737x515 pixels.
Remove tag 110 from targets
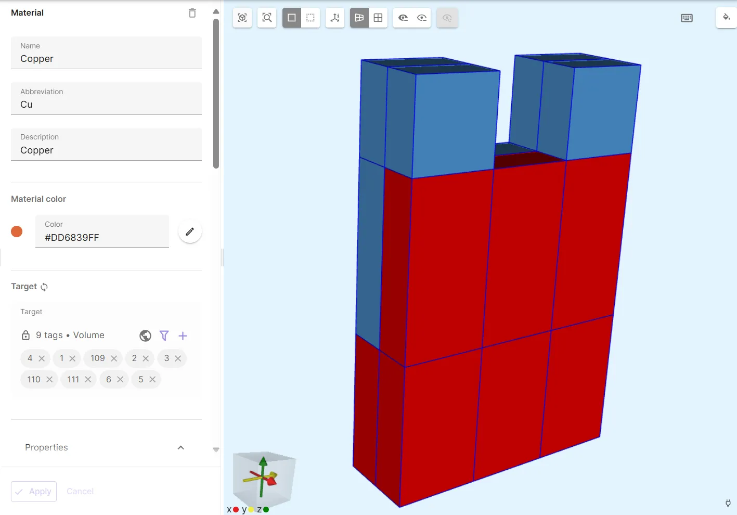click(x=49, y=379)
